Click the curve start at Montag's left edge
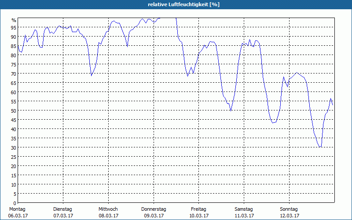The image size is (352, 220). 18,46
